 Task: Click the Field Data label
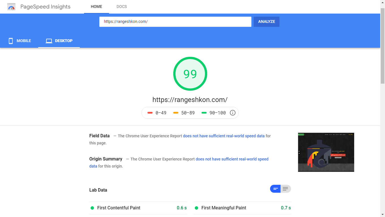(99, 136)
